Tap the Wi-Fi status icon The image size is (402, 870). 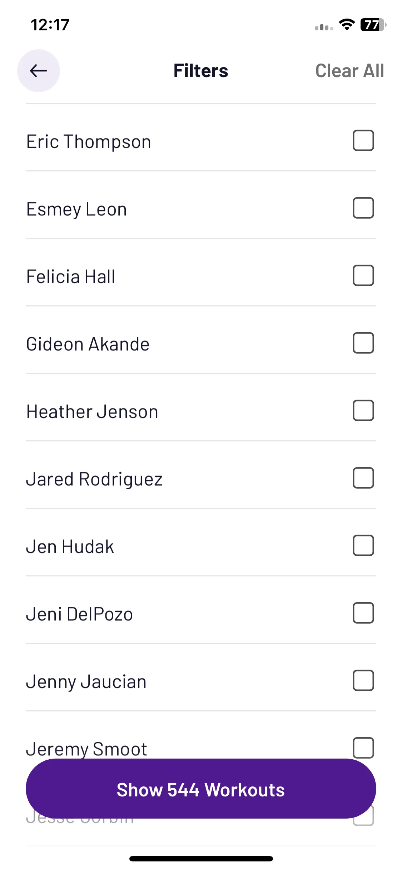[347, 25]
